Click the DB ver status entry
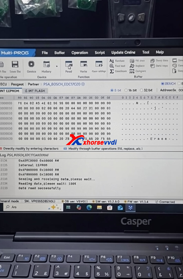This screenshot has height=279, width=183. (75, 202)
